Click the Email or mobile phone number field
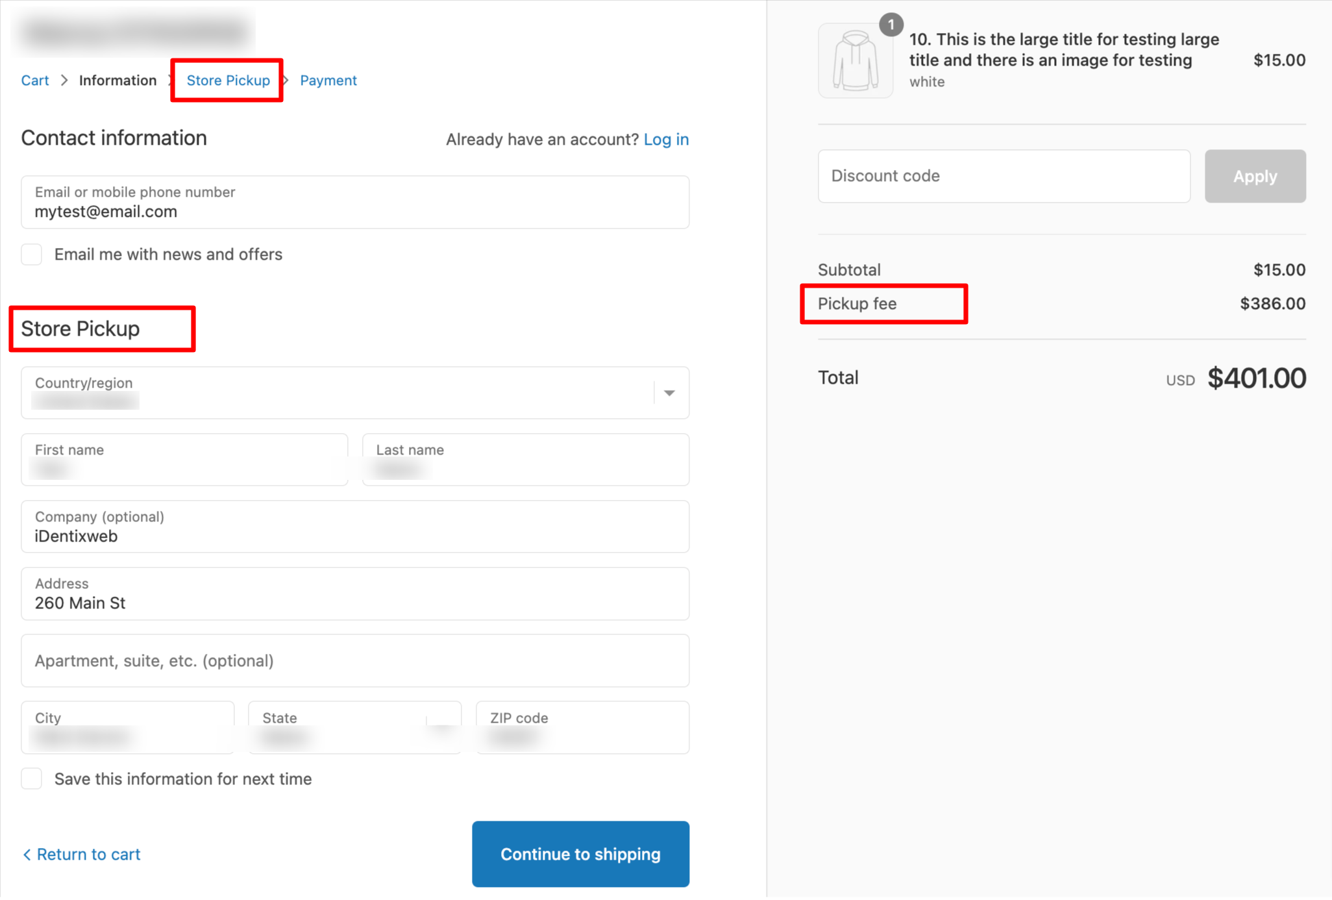The image size is (1332, 900). pos(354,203)
